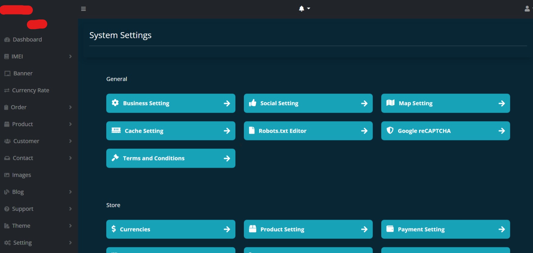Expand the Order submenu chevron
The width and height of the screenshot is (533, 253).
(x=70, y=107)
